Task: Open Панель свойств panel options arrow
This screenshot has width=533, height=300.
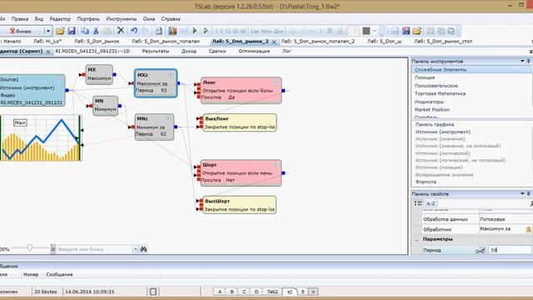Action: 522,194
